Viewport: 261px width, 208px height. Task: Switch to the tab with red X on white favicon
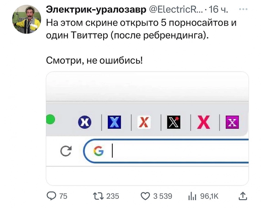coord(144,122)
